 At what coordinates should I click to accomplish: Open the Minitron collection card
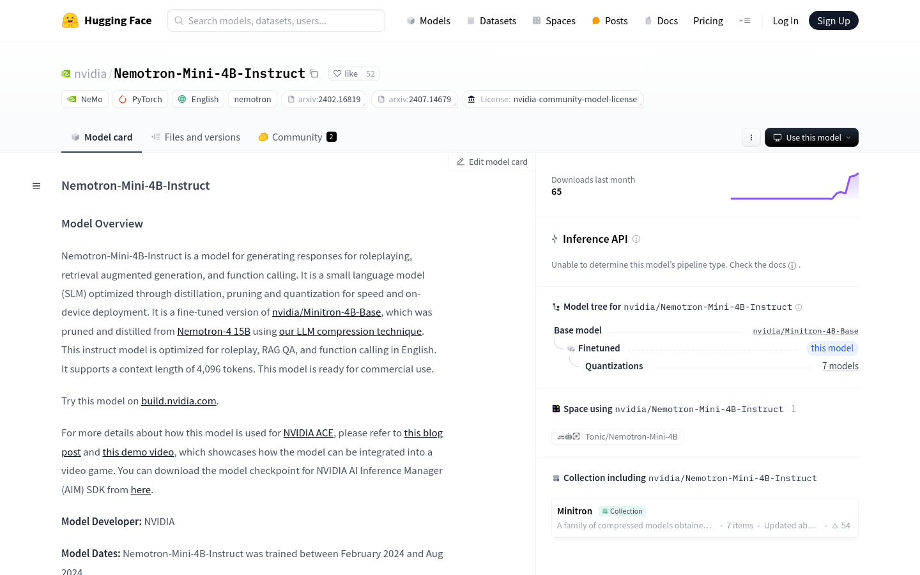pyautogui.click(x=704, y=518)
